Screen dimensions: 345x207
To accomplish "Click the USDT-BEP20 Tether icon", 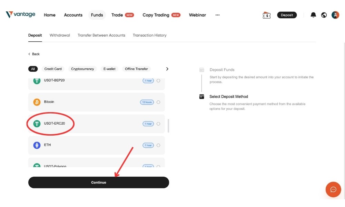I will pos(37,81).
